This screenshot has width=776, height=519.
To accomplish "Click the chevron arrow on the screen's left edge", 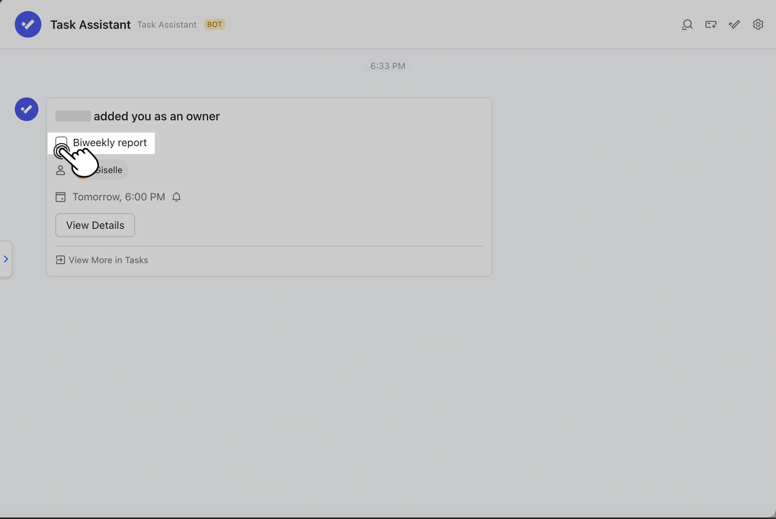I will 6,259.
